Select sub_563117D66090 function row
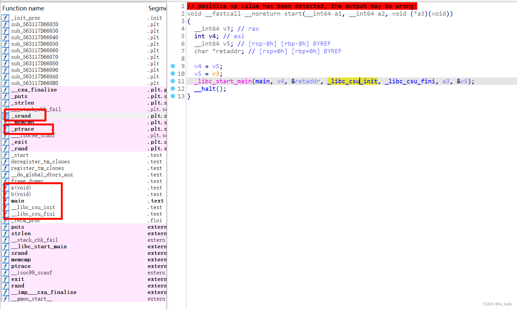 coord(83,70)
